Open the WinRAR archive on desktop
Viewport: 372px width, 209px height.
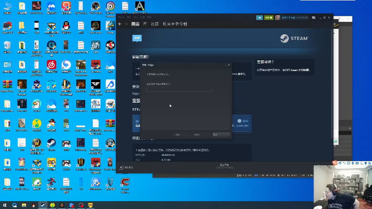(7, 86)
